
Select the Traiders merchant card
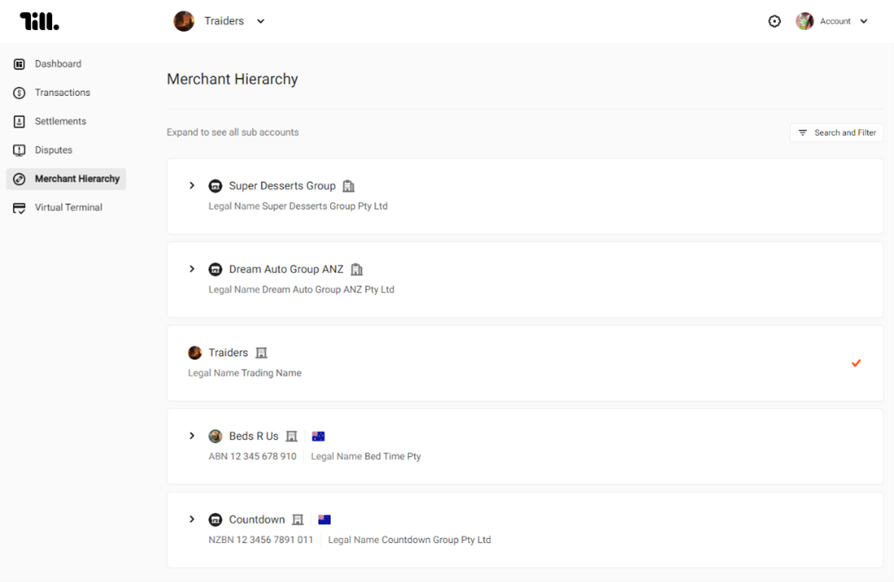coord(524,364)
